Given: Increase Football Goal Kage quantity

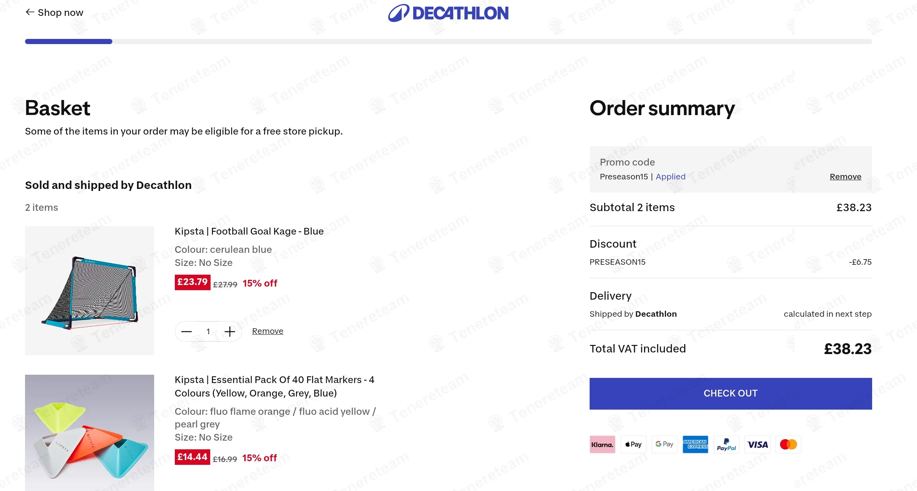Looking at the screenshot, I should click(230, 331).
